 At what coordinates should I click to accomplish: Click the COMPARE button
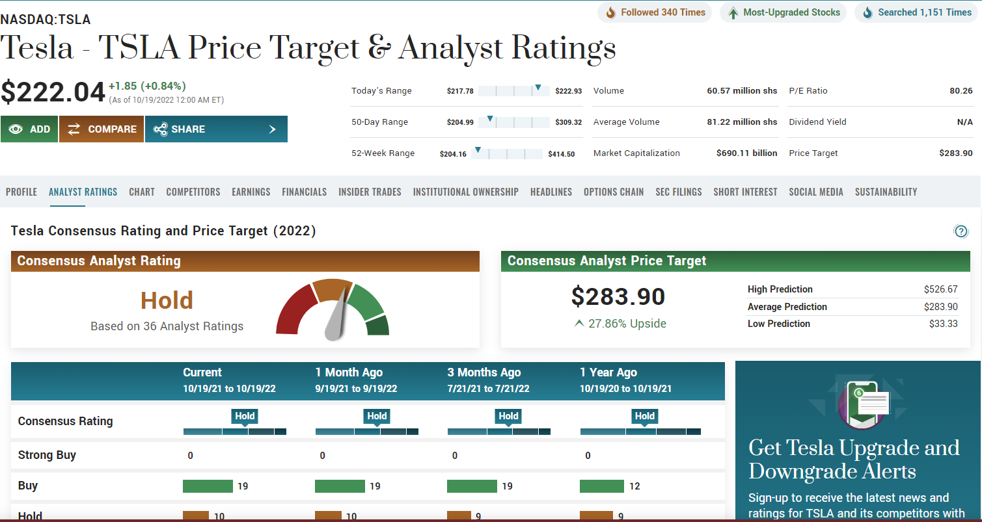[x=102, y=129]
